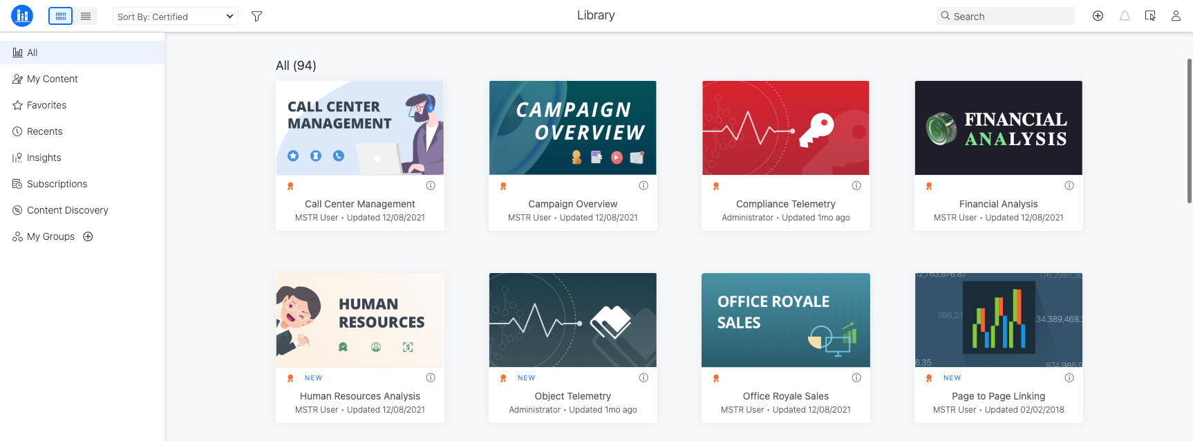The width and height of the screenshot is (1193, 441).
Task: Select Favorites in the sidebar
Action: click(46, 105)
